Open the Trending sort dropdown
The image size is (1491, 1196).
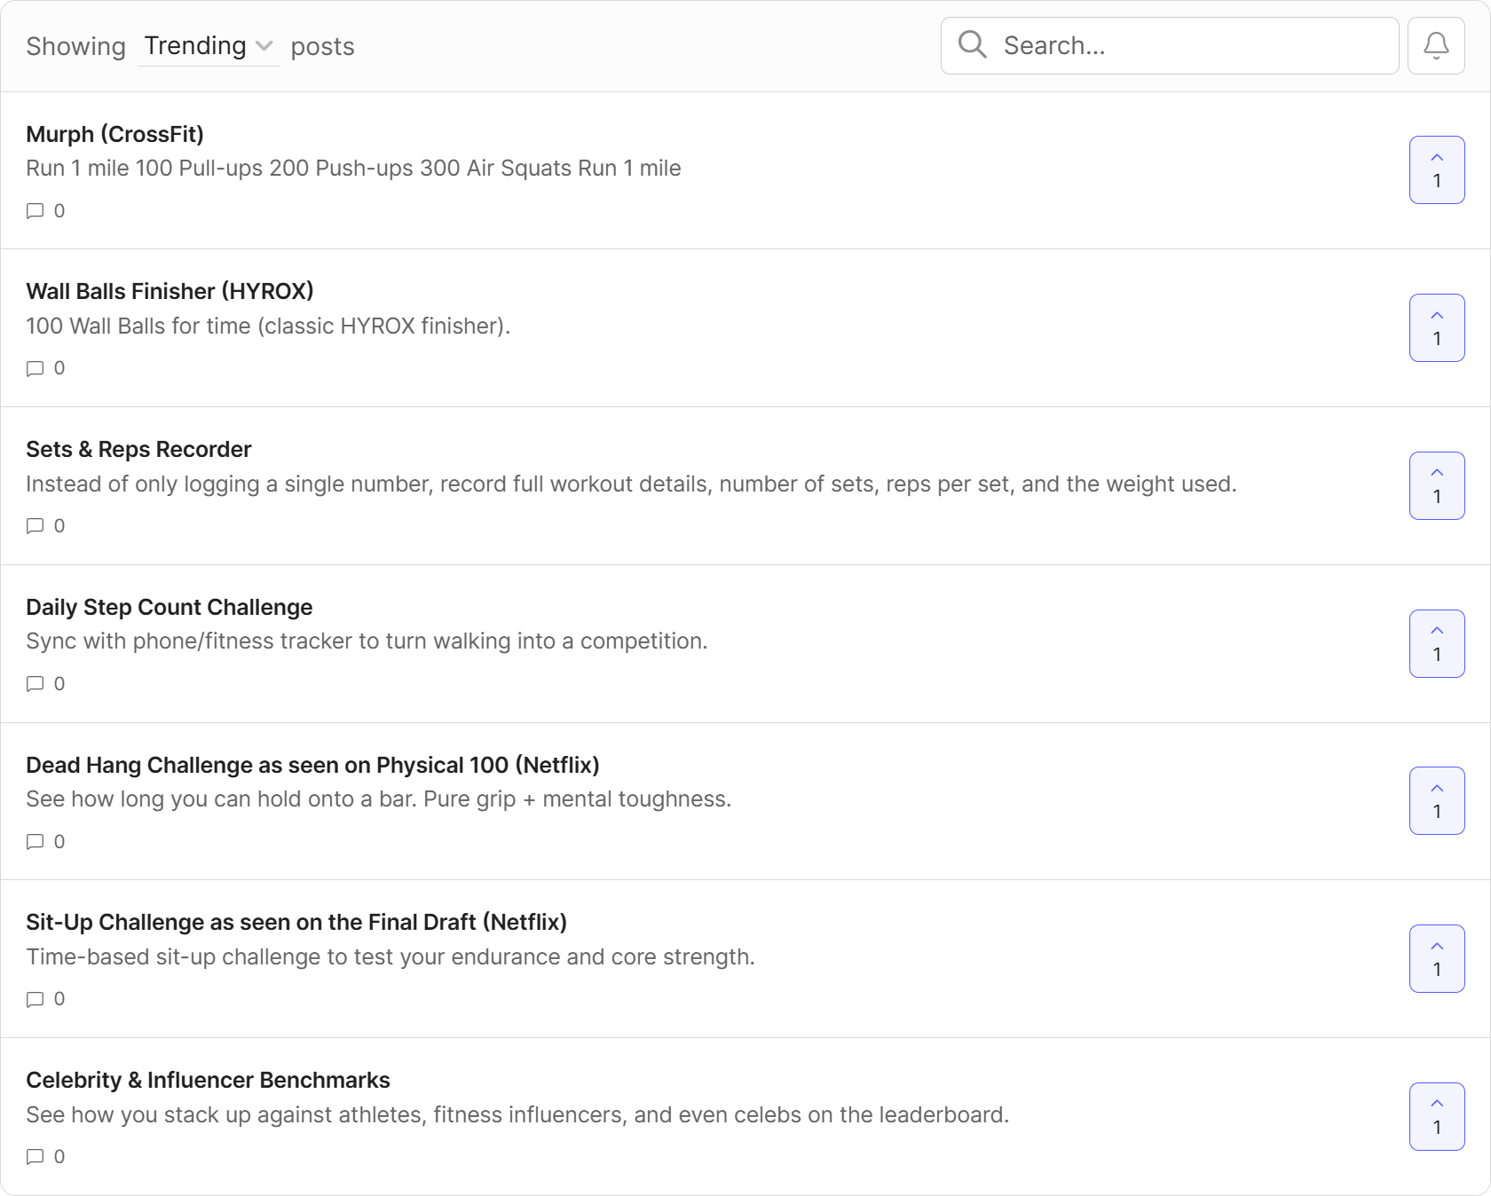click(x=207, y=45)
